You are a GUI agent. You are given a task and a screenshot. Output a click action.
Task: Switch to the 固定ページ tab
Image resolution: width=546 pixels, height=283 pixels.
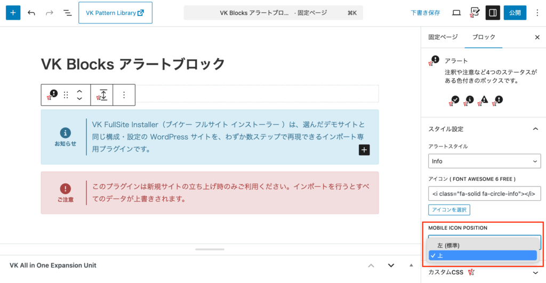[x=443, y=37]
